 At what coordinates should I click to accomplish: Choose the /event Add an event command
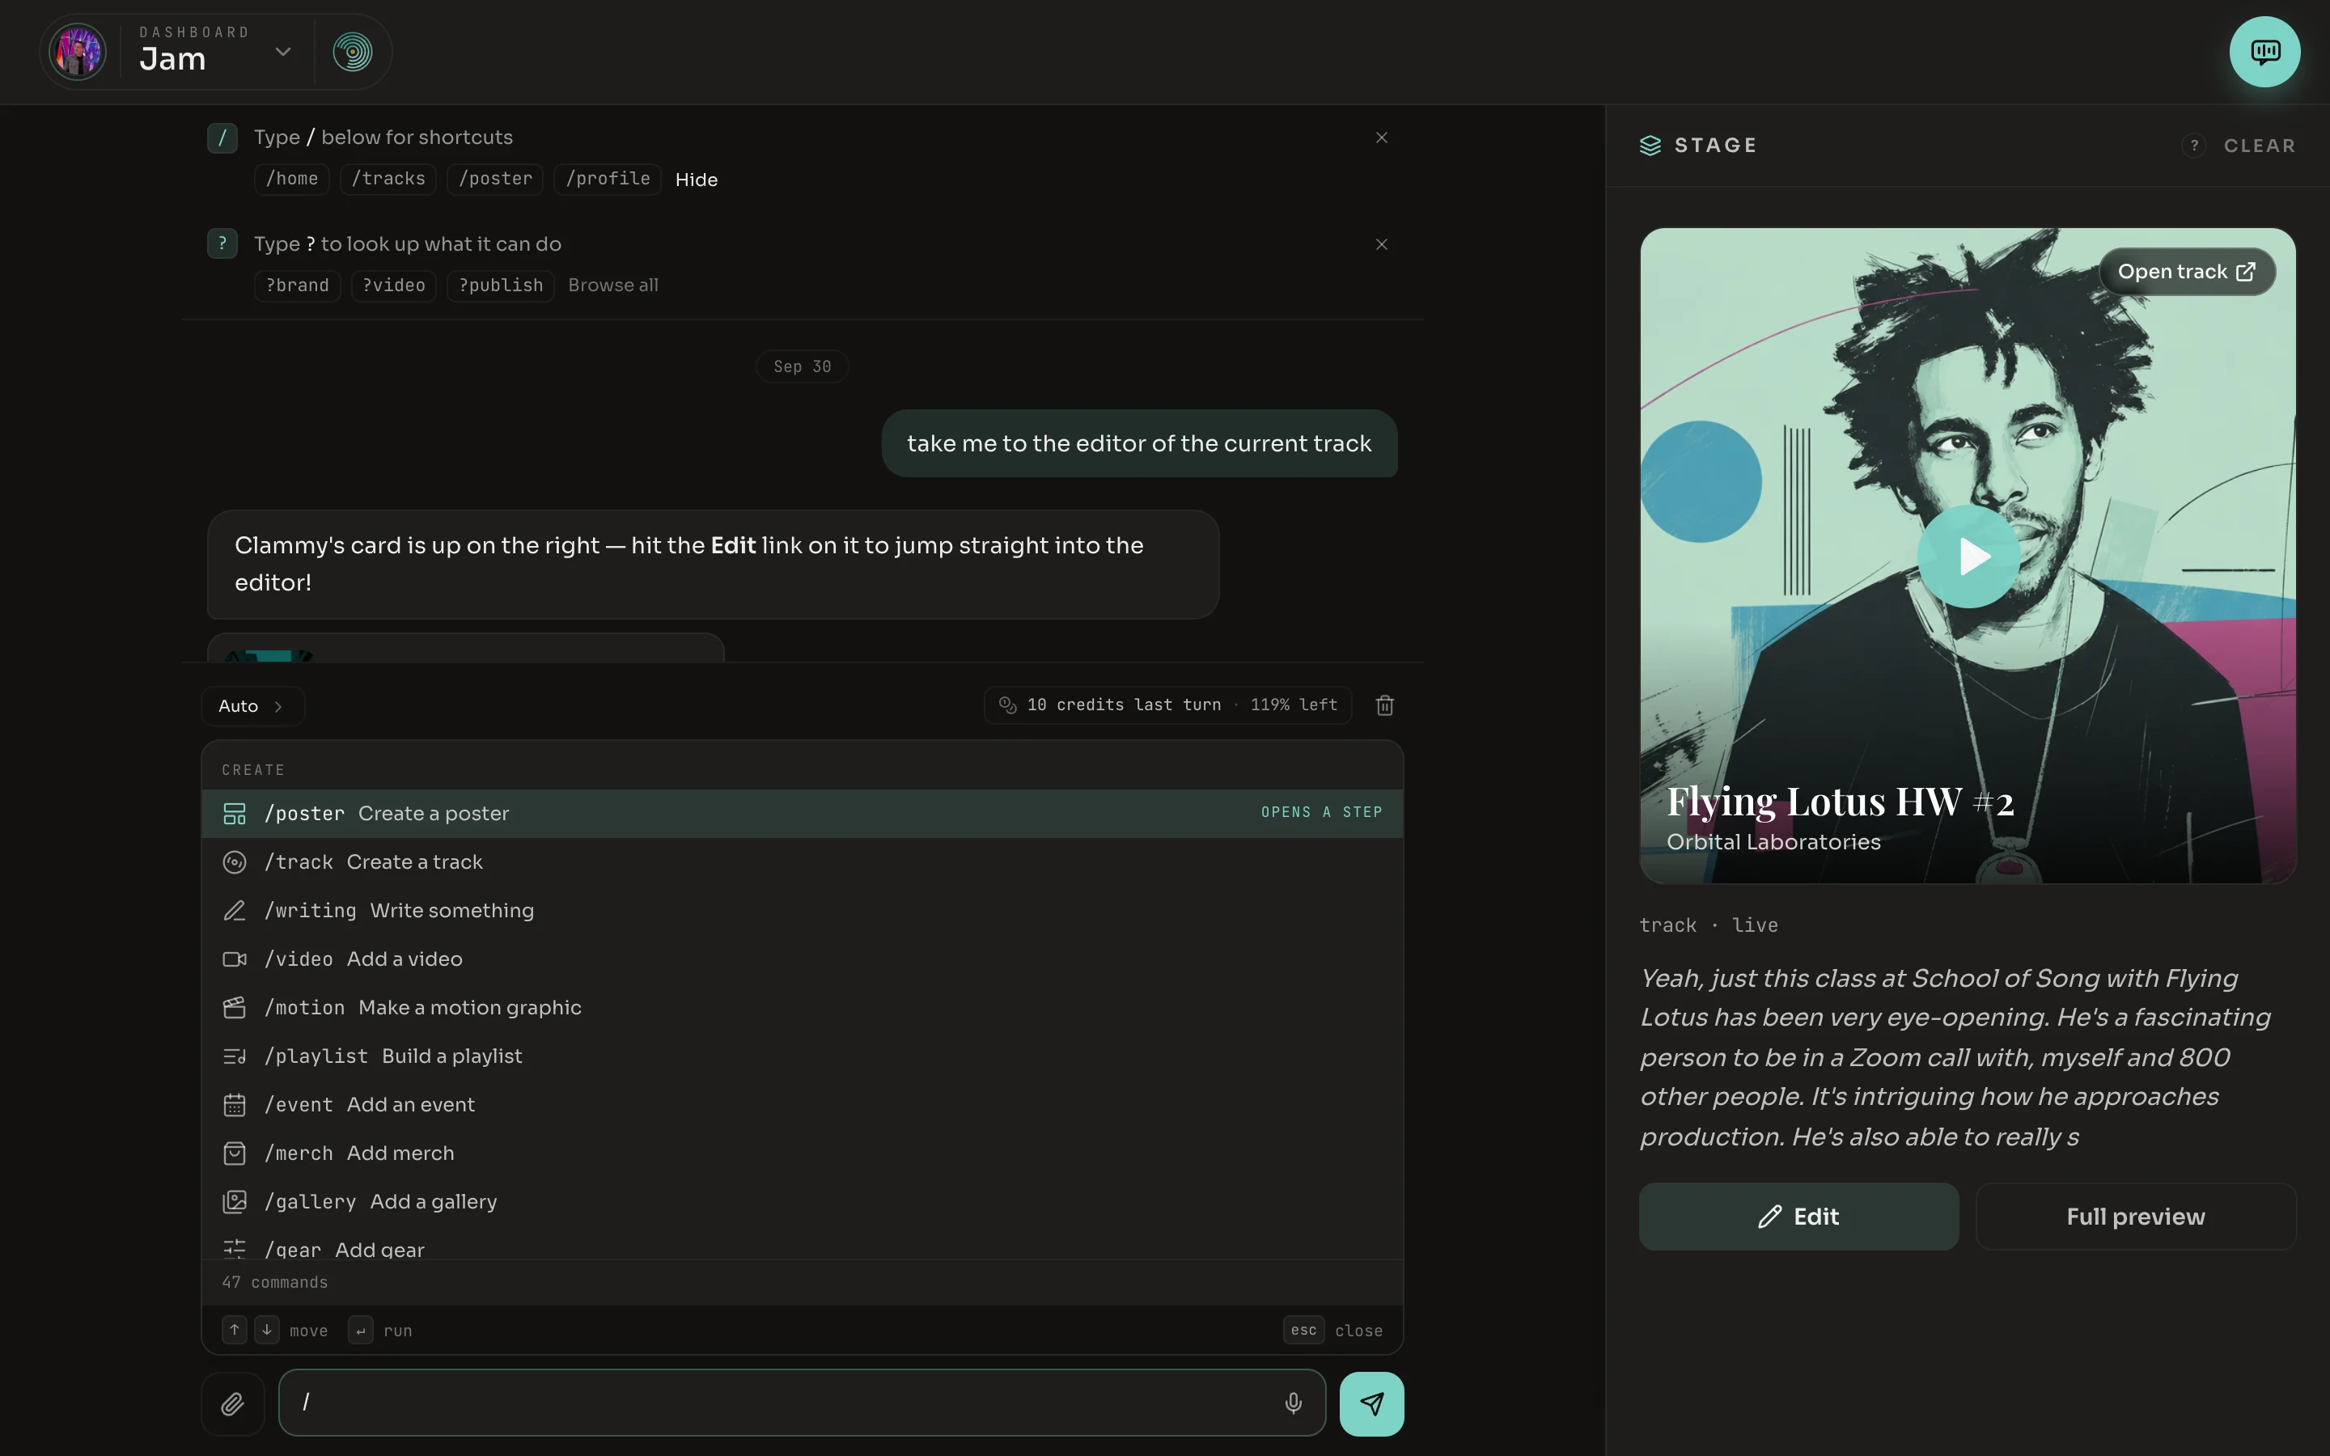802,1104
